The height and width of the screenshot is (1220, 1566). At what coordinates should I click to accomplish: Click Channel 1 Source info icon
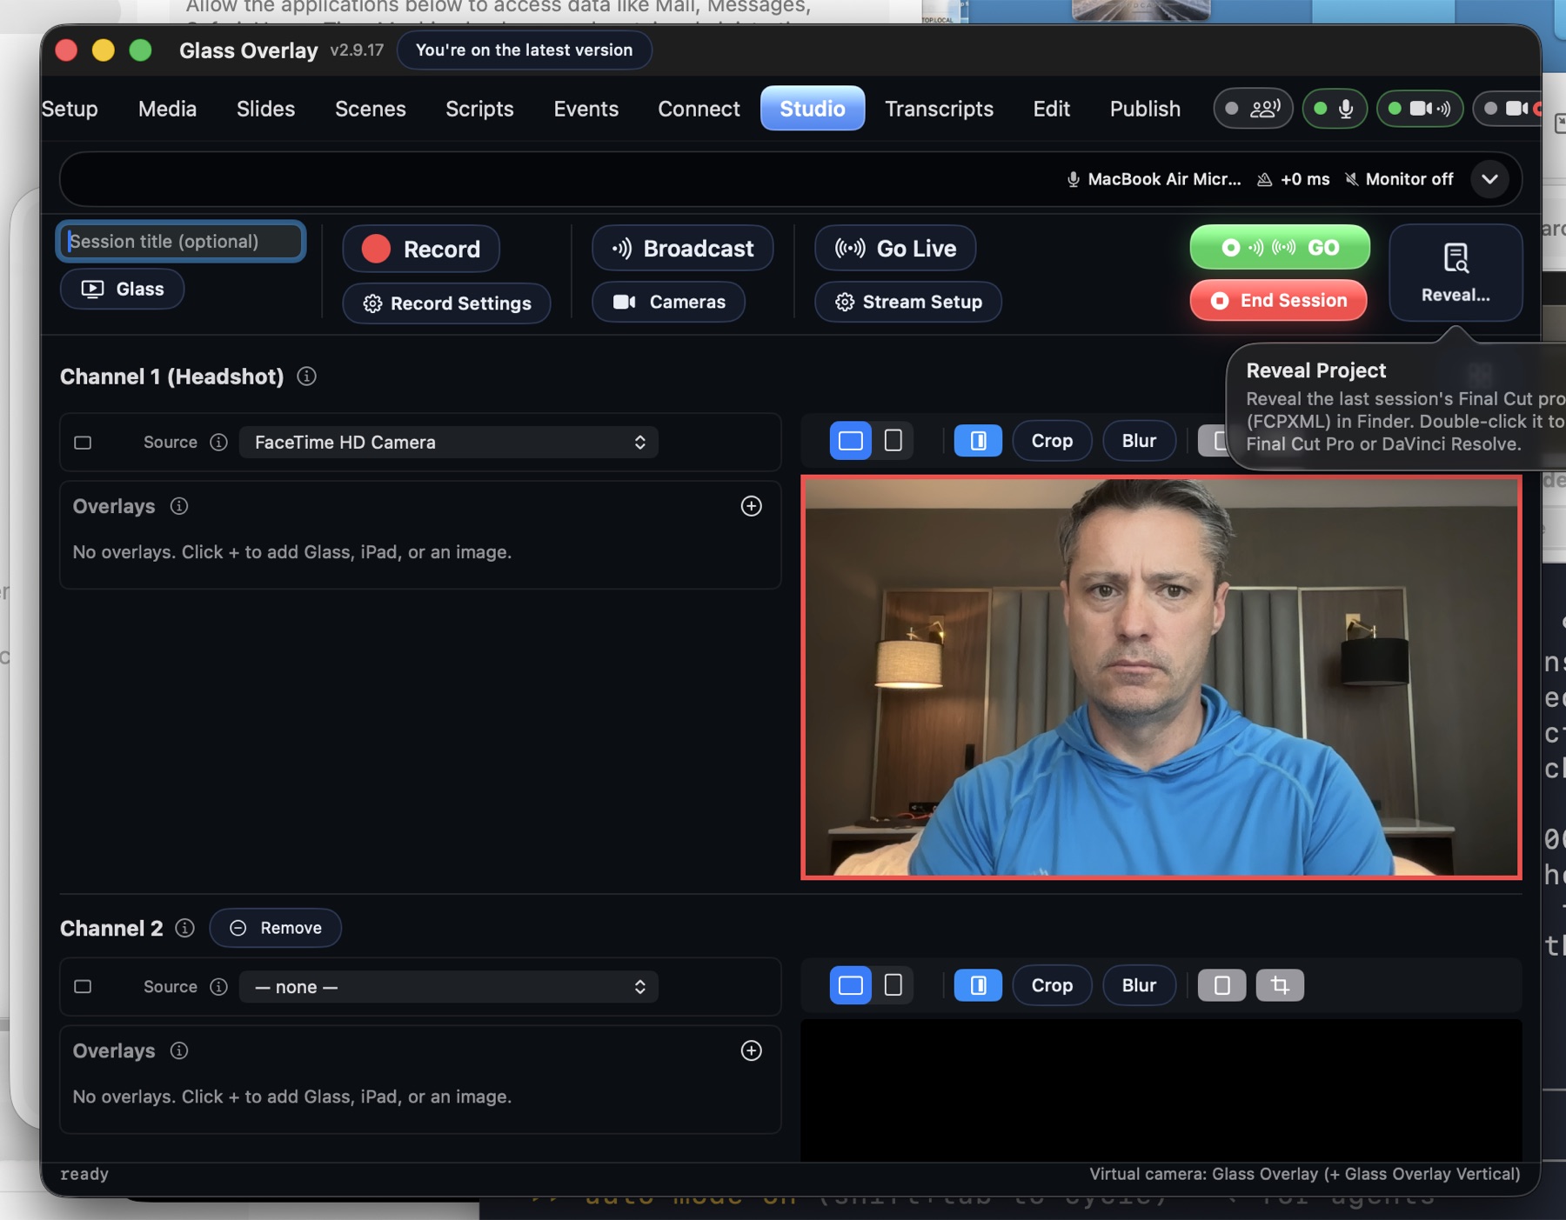coord(218,443)
